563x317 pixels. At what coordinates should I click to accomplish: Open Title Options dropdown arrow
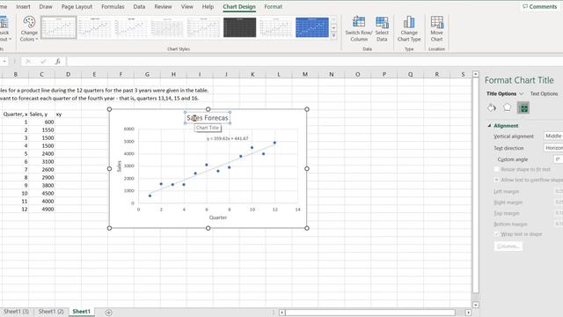[x=522, y=94]
